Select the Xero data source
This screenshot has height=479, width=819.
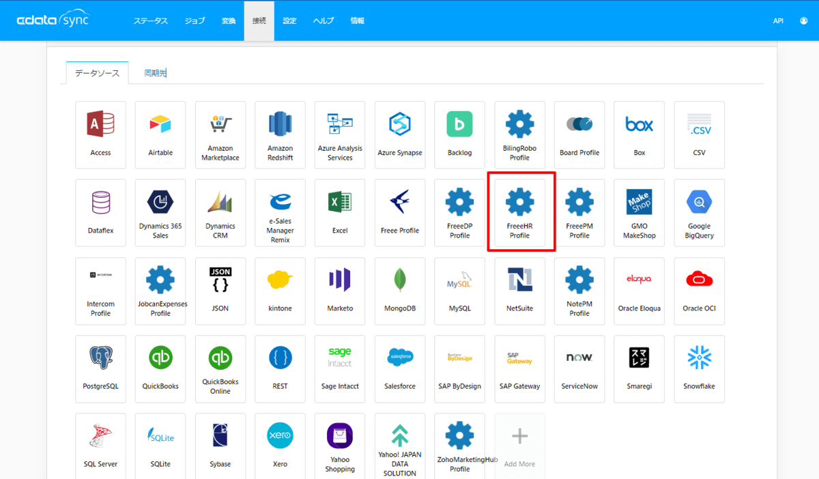[x=280, y=446]
